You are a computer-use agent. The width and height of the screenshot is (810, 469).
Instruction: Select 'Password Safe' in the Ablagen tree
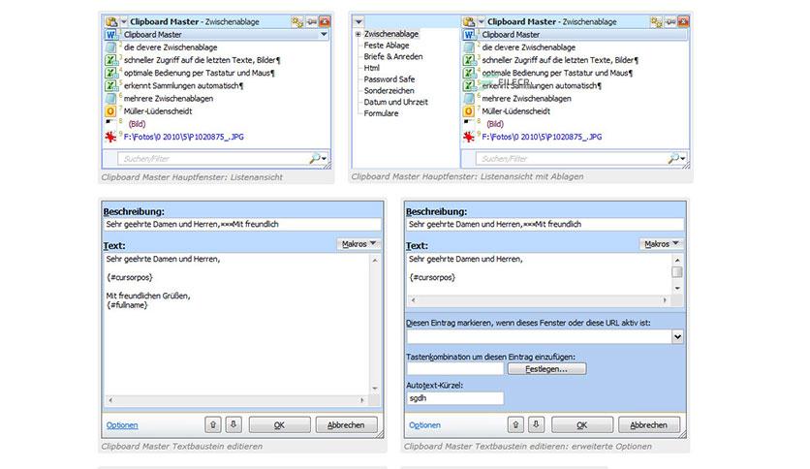(x=389, y=79)
